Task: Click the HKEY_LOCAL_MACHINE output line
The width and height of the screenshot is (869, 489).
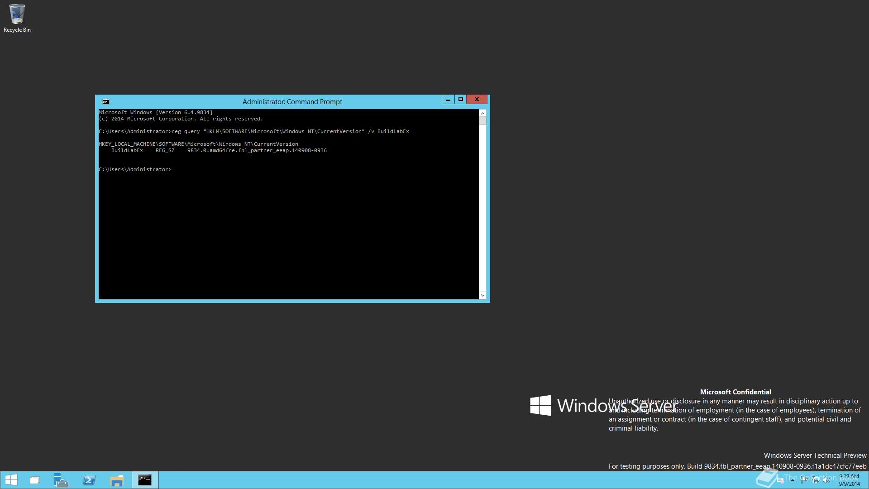Action: [x=198, y=144]
